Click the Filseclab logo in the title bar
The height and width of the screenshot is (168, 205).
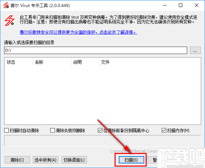coord(6,5)
